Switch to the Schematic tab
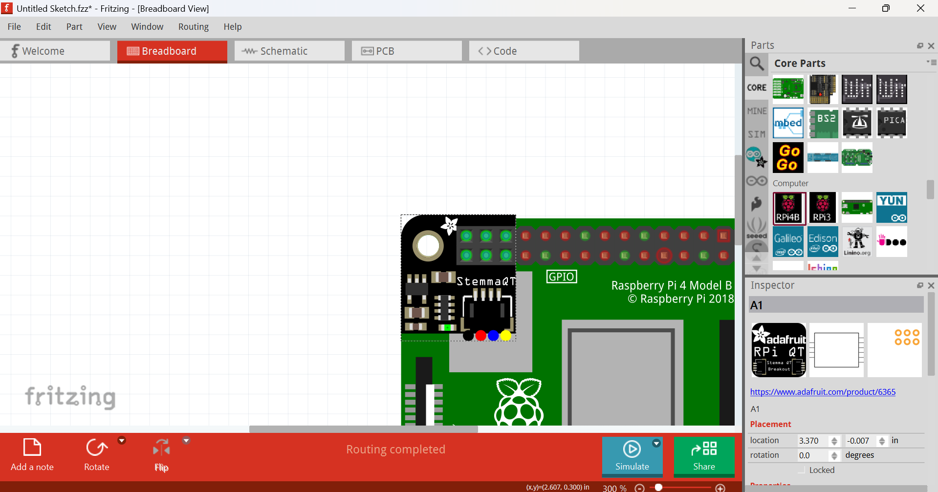Image resolution: width=938 pixels, height=492 pixels. click(289, 51)
